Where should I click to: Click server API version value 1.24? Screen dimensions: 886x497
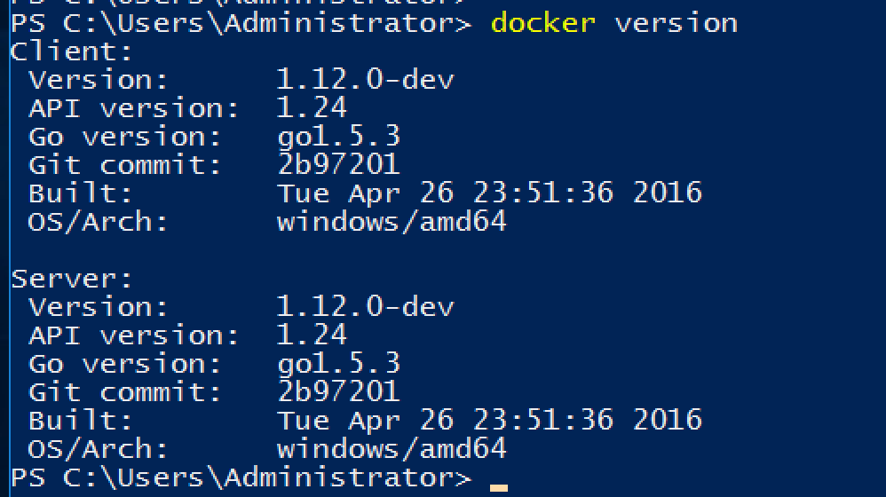pos(312,335)
